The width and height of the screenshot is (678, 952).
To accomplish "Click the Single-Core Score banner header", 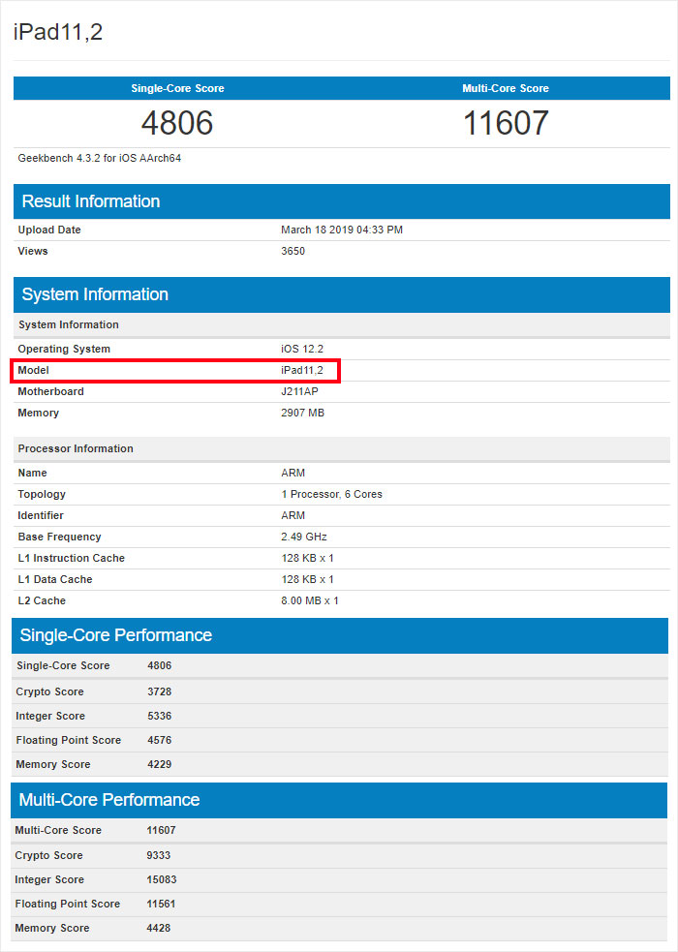I will pos(177,88).
